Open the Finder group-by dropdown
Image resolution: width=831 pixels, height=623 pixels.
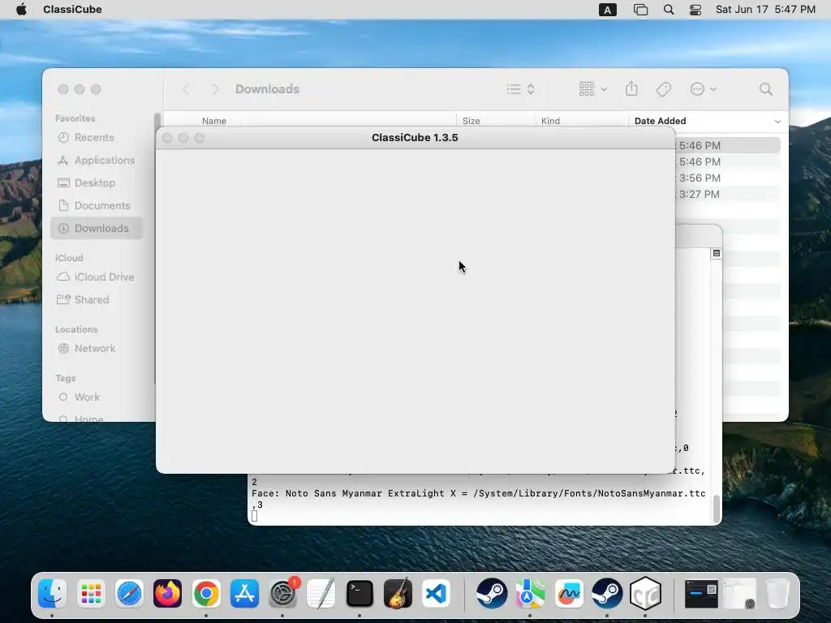point(592,89)
